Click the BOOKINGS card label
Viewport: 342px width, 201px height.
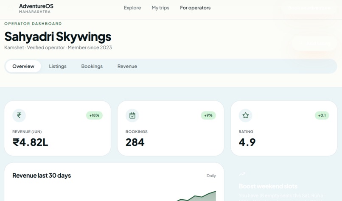[x=137, y=132]
